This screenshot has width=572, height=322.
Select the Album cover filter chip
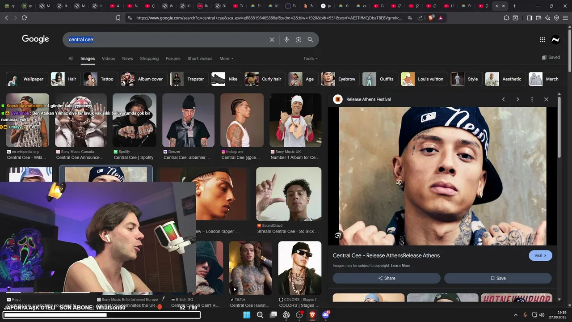click(x=144, y=79)
